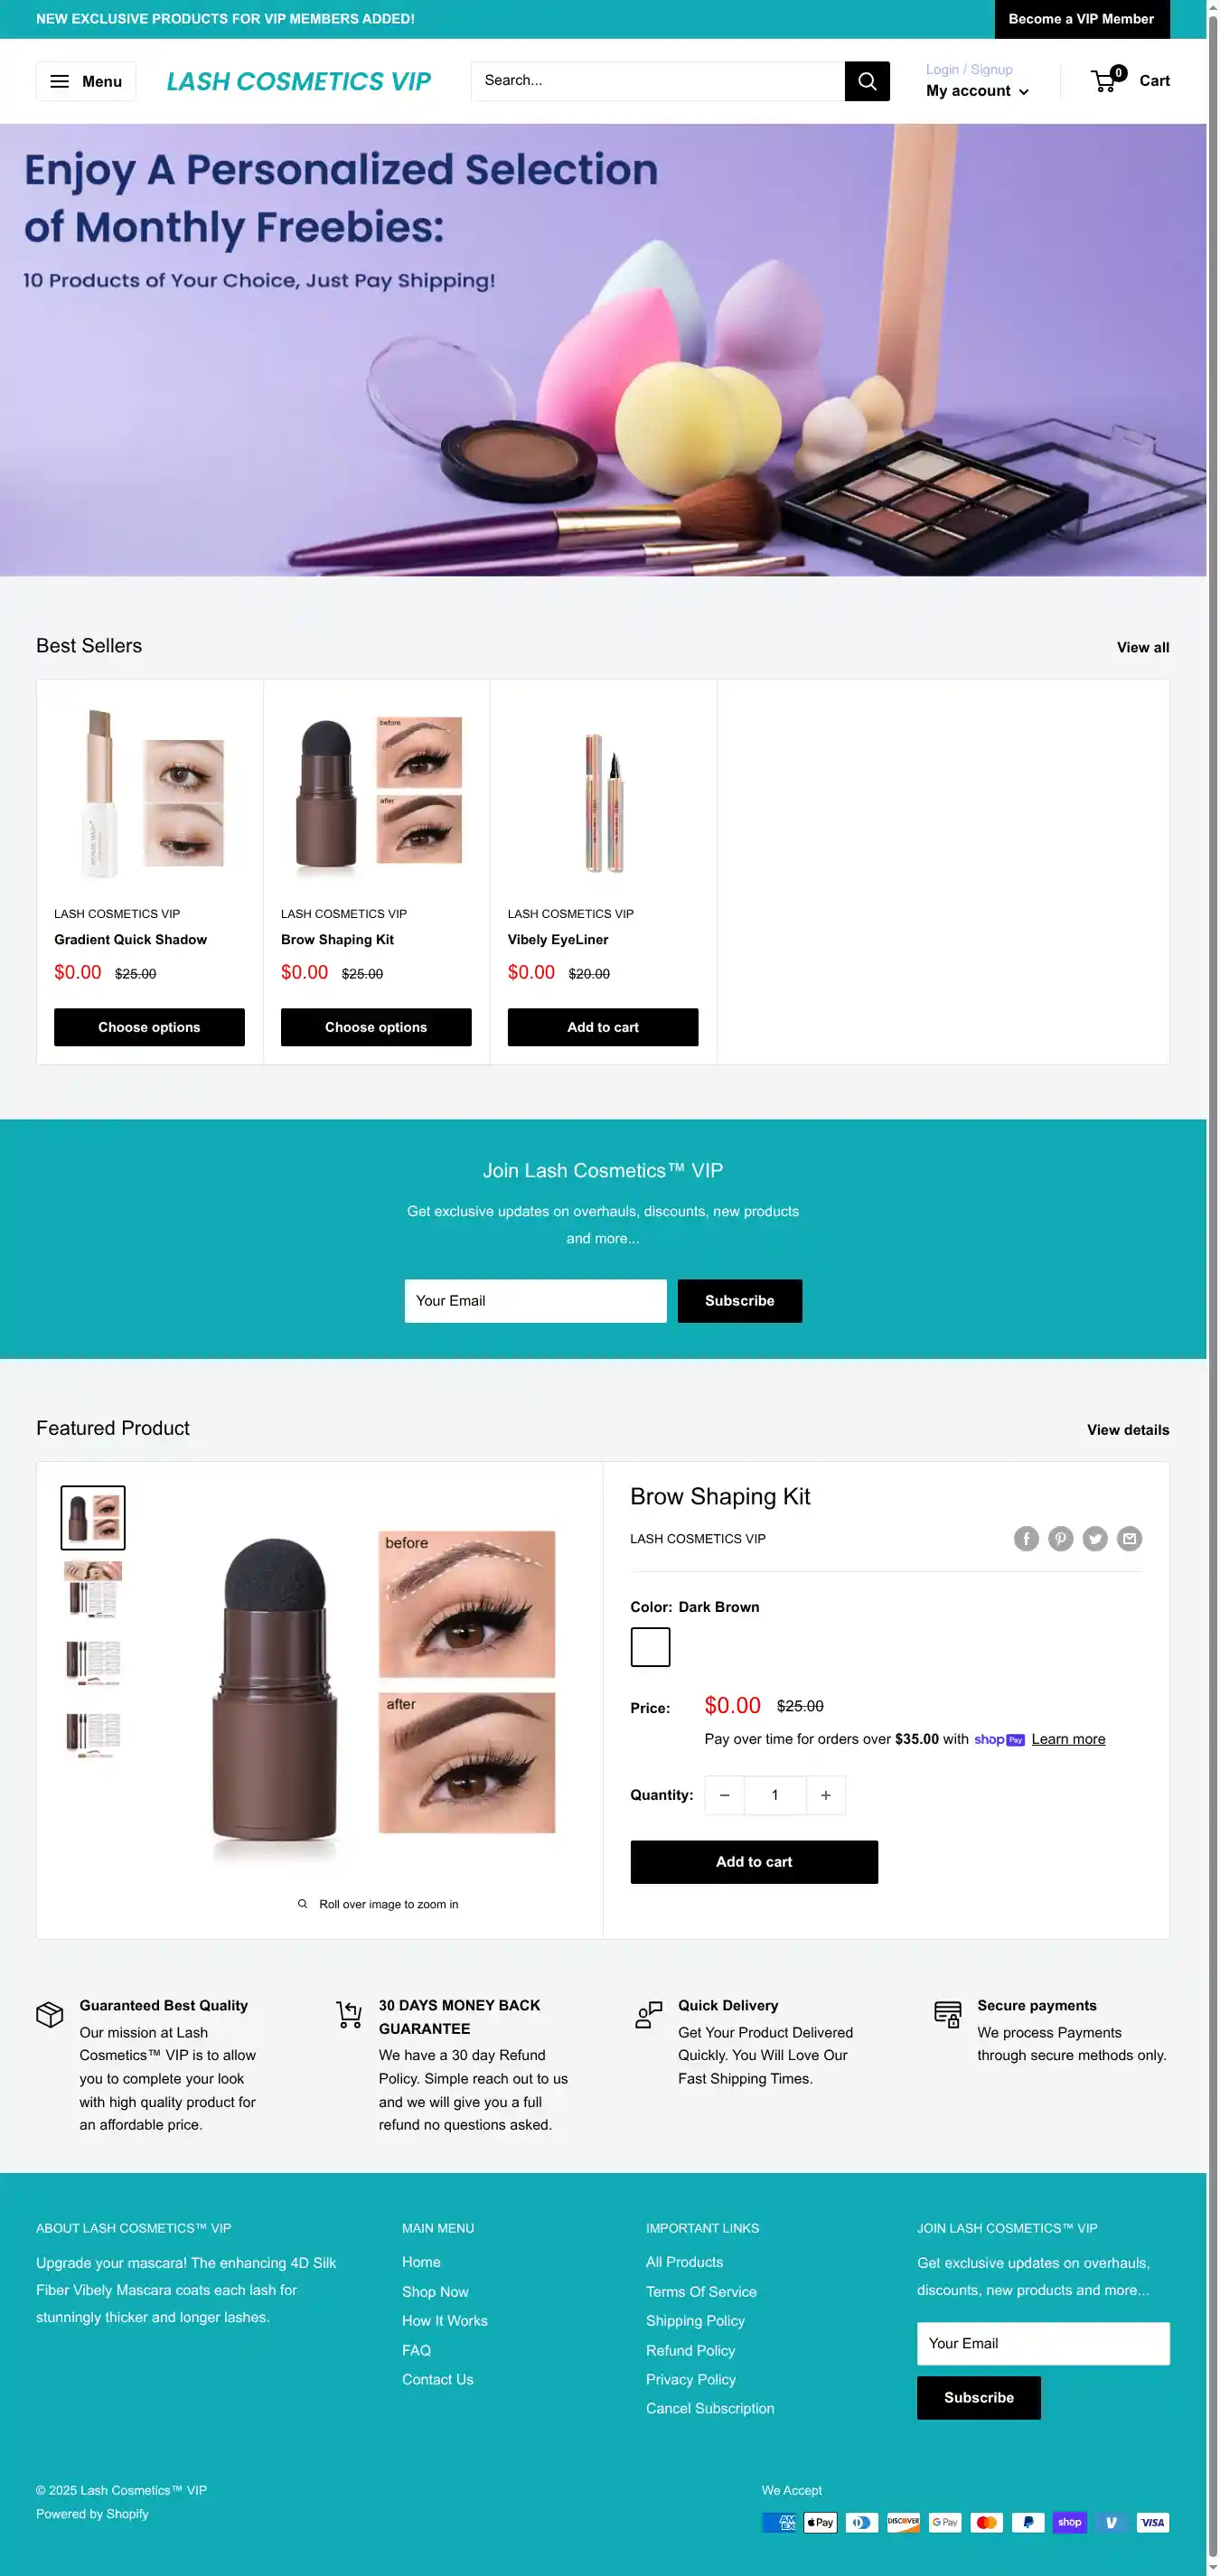The height and width of the screenshot is (2576, 1220).
Task: Select second Brow Shaping Kit thumbnail
Action: [93, 1590]
